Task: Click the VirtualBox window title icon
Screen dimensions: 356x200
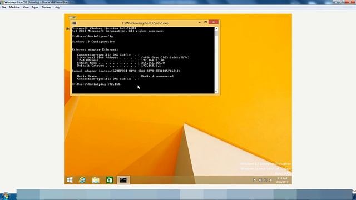Action: tap(2, 2)
